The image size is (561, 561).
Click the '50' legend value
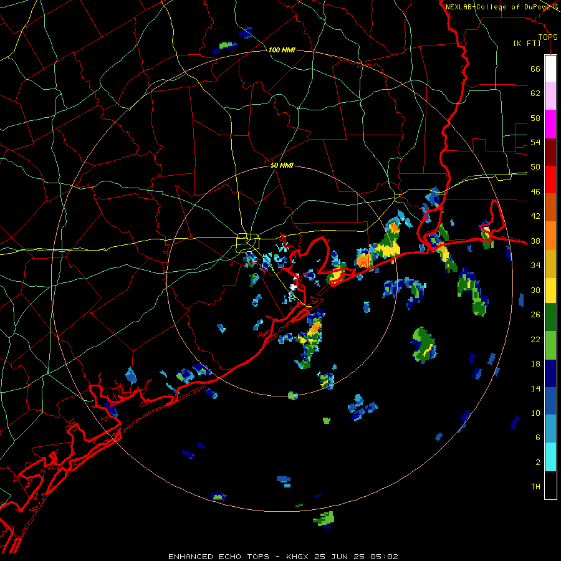(535, 167)
